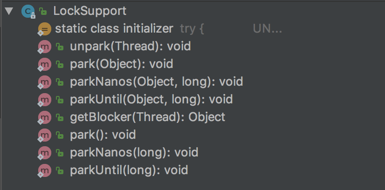The height and width of the screenshot is (190, 385).
Task: Select parkUntil(Object, long): void method
Action: (x=151, y=100)
